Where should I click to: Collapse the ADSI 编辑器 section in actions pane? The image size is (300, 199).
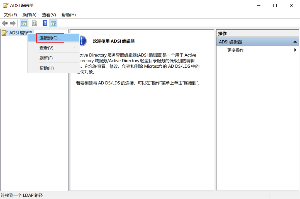(295, 42)
